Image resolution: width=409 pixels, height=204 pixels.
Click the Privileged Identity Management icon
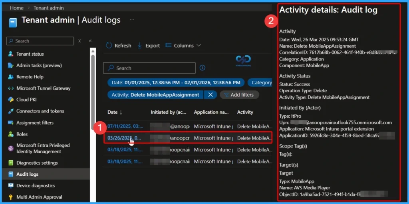[11, 148]
